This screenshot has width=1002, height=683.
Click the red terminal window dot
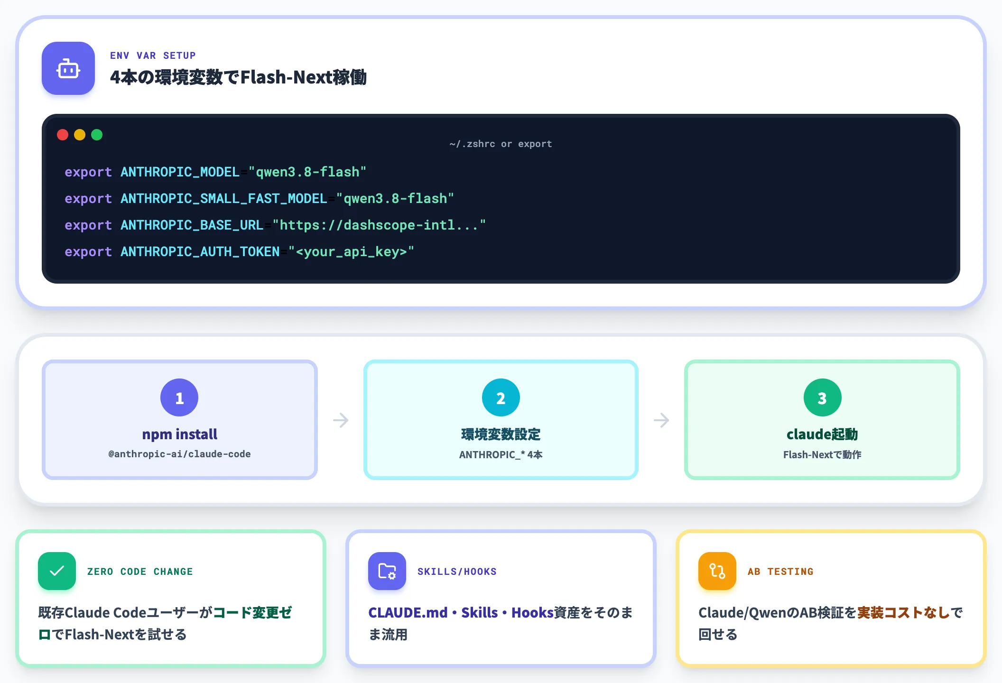click(63, 135)
